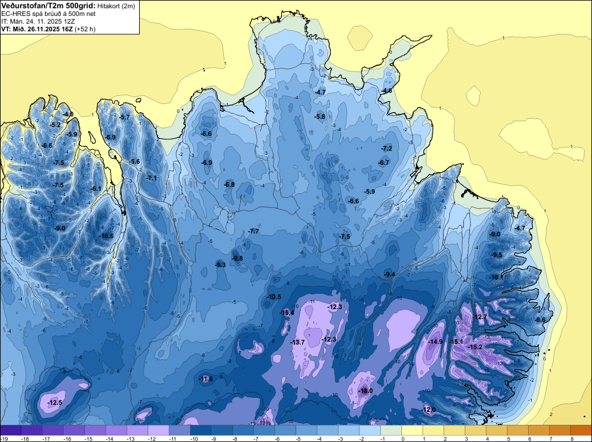Click the -12.7 temperature label
Image resolution: width=592 pixels, height=442 pixels.
pyautogui.click(x=480, y=317)
